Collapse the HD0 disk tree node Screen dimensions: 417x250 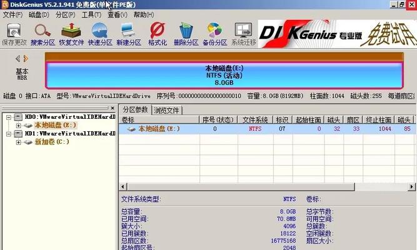9,117
